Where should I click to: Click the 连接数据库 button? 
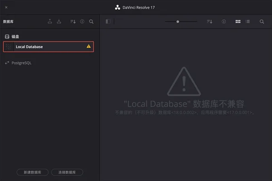click(67, 172)
